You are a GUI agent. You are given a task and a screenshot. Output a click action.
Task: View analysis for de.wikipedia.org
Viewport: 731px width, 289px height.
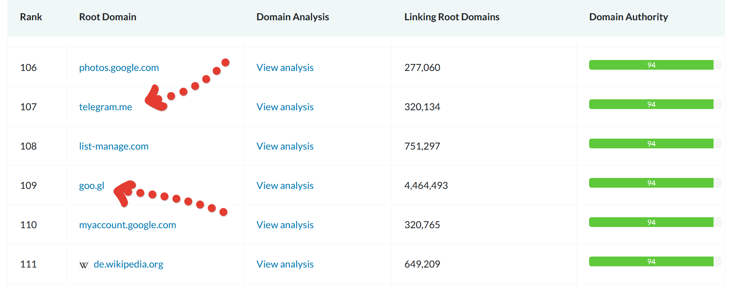tap(285, 264)
